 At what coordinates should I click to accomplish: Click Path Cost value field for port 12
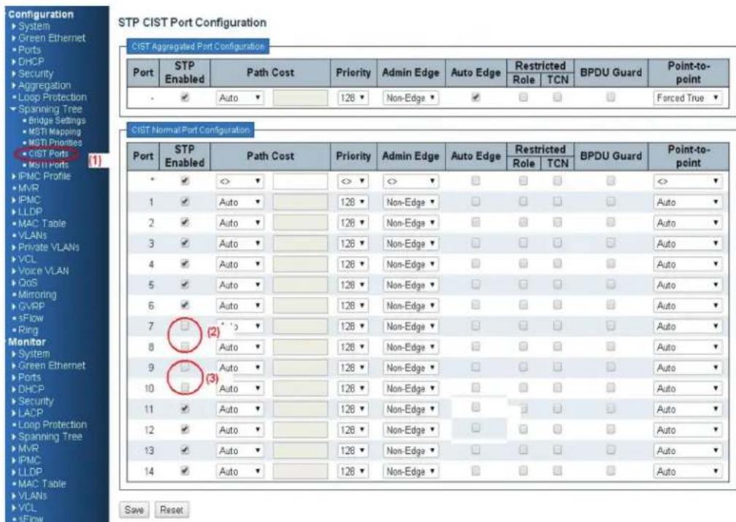[x=301, y=430]
